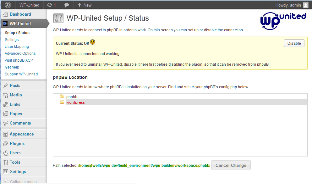Open the New content menu
312x184 pixels.
pos(85,5)
